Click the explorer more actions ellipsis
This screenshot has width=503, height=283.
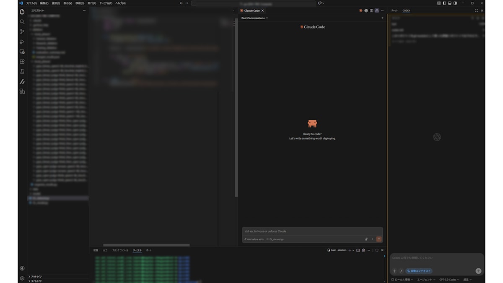point(84,10)
